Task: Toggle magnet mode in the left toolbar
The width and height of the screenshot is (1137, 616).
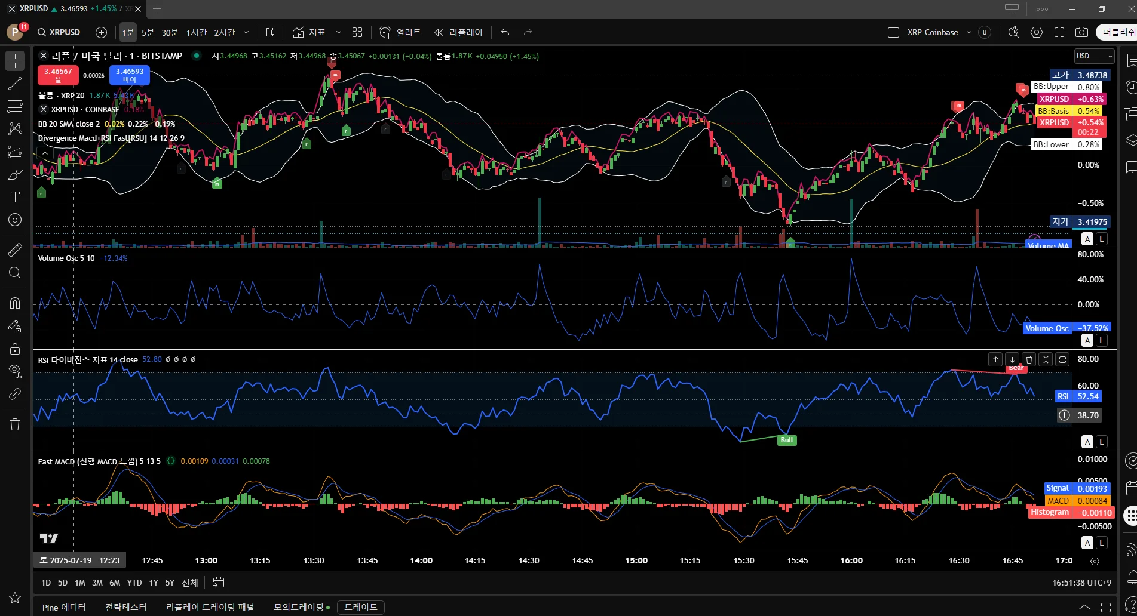Action: pos(15,303)
